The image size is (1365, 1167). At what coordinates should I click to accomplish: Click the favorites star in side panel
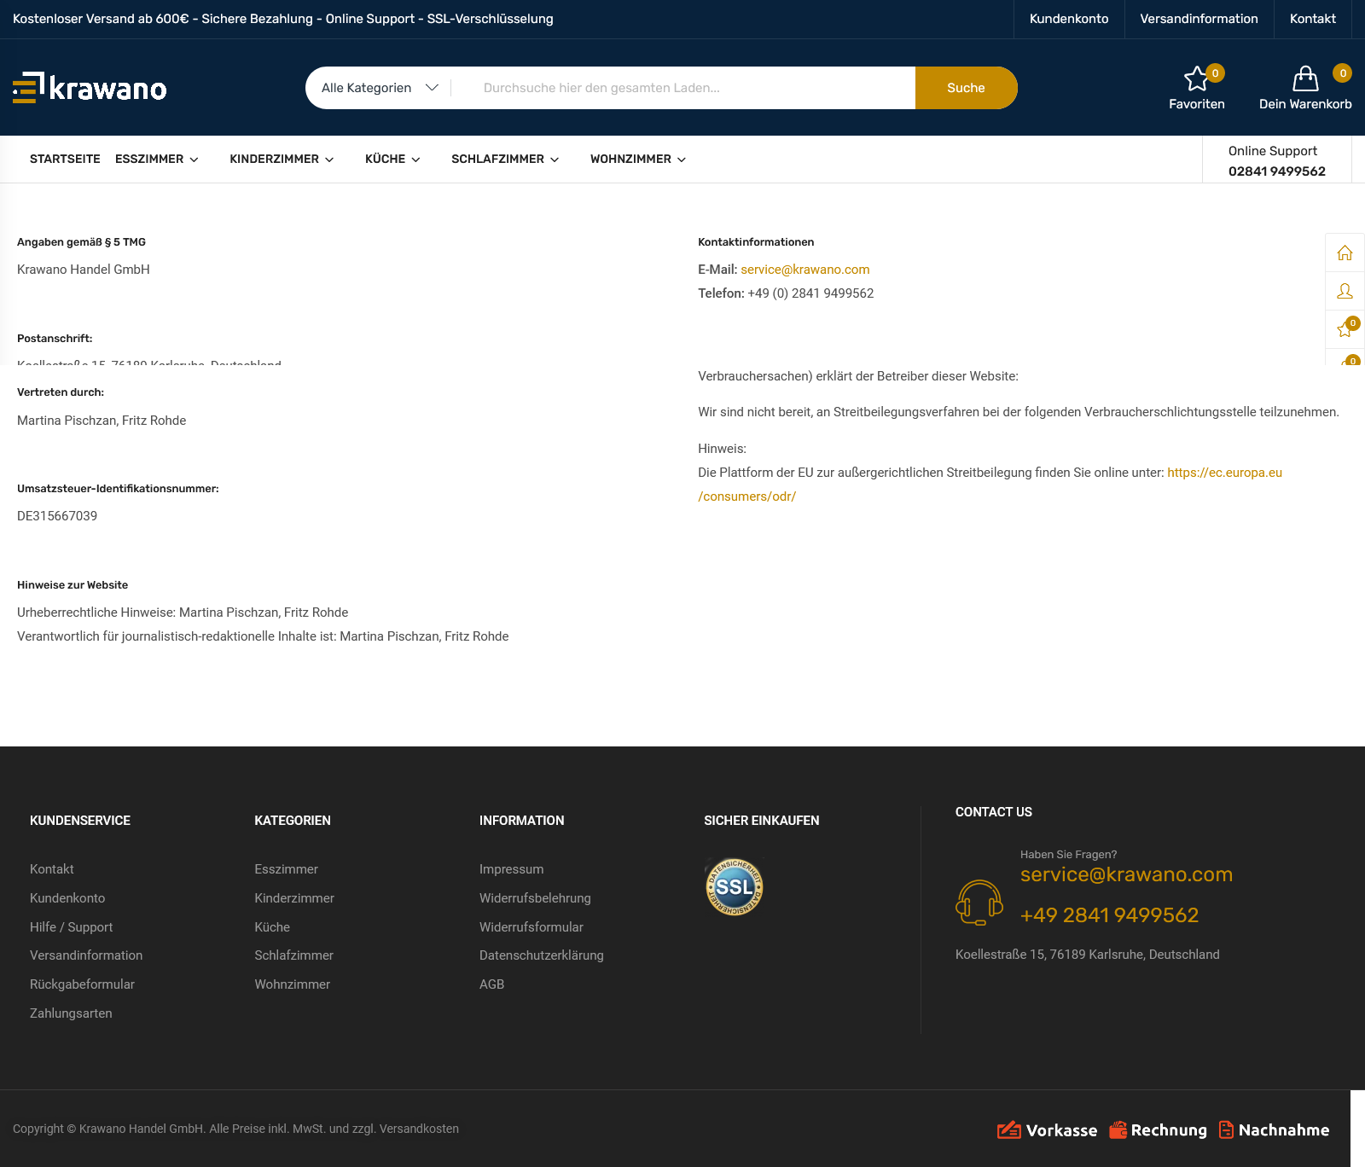click(x=1345, y=329)
